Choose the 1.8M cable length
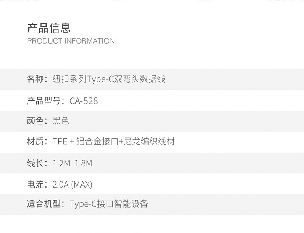The image size is (304, 233). [84, 163]
